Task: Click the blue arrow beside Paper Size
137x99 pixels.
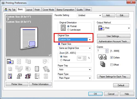Action: [x=59, y=44]
